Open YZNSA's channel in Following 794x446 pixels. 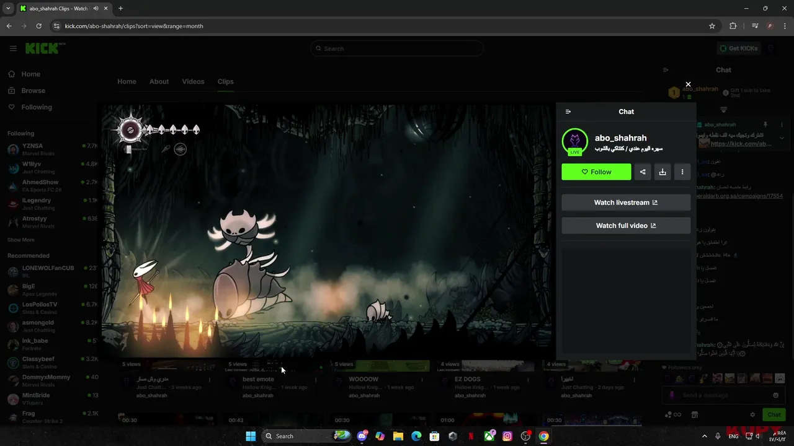pos(52,149)
